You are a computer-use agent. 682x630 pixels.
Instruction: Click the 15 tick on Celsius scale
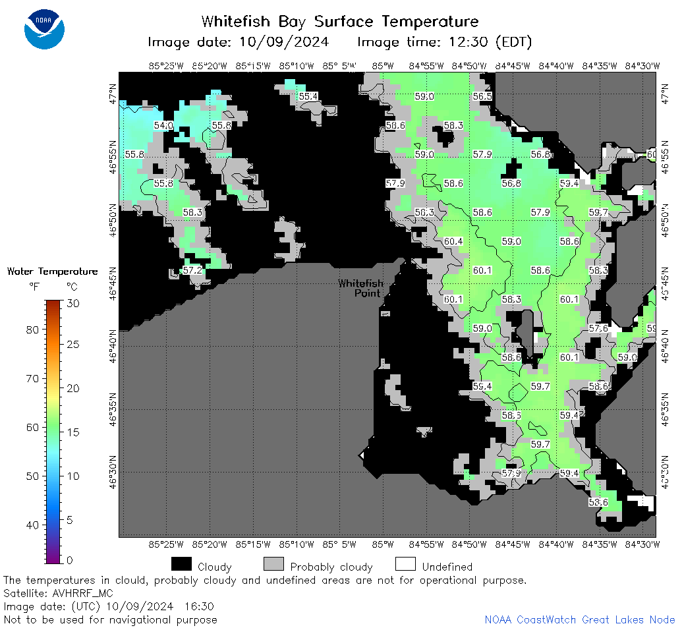tap(73, 432)
